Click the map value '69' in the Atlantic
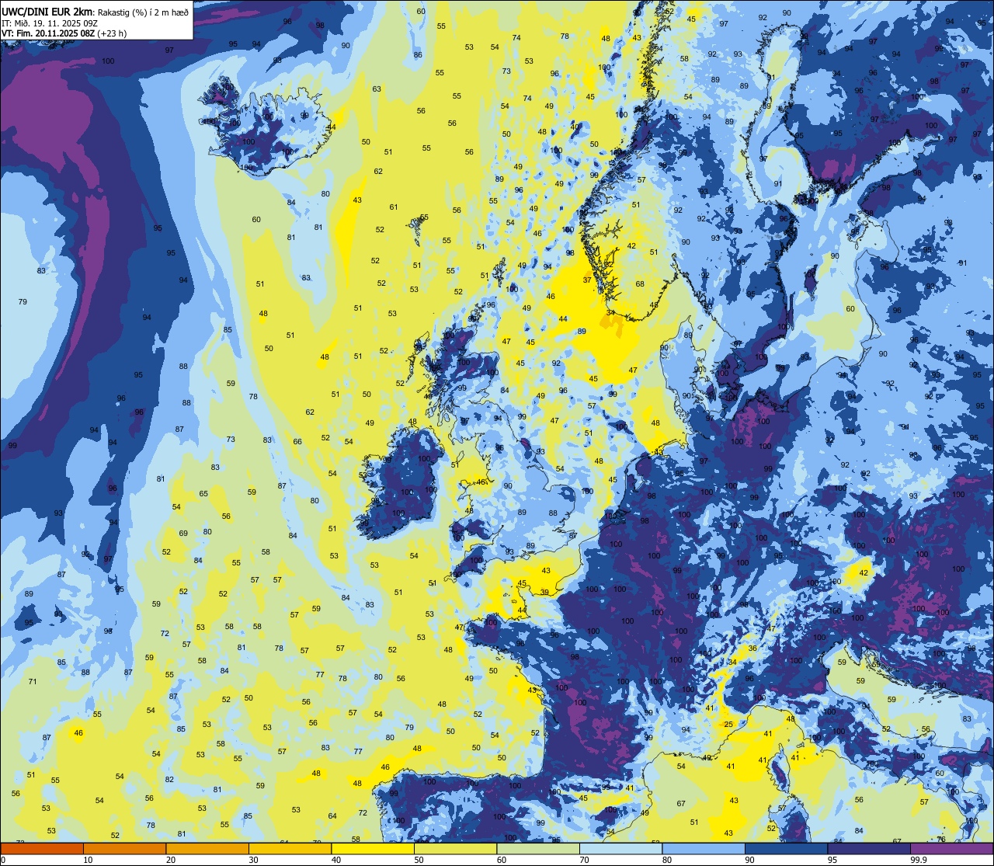 (183, 534)
